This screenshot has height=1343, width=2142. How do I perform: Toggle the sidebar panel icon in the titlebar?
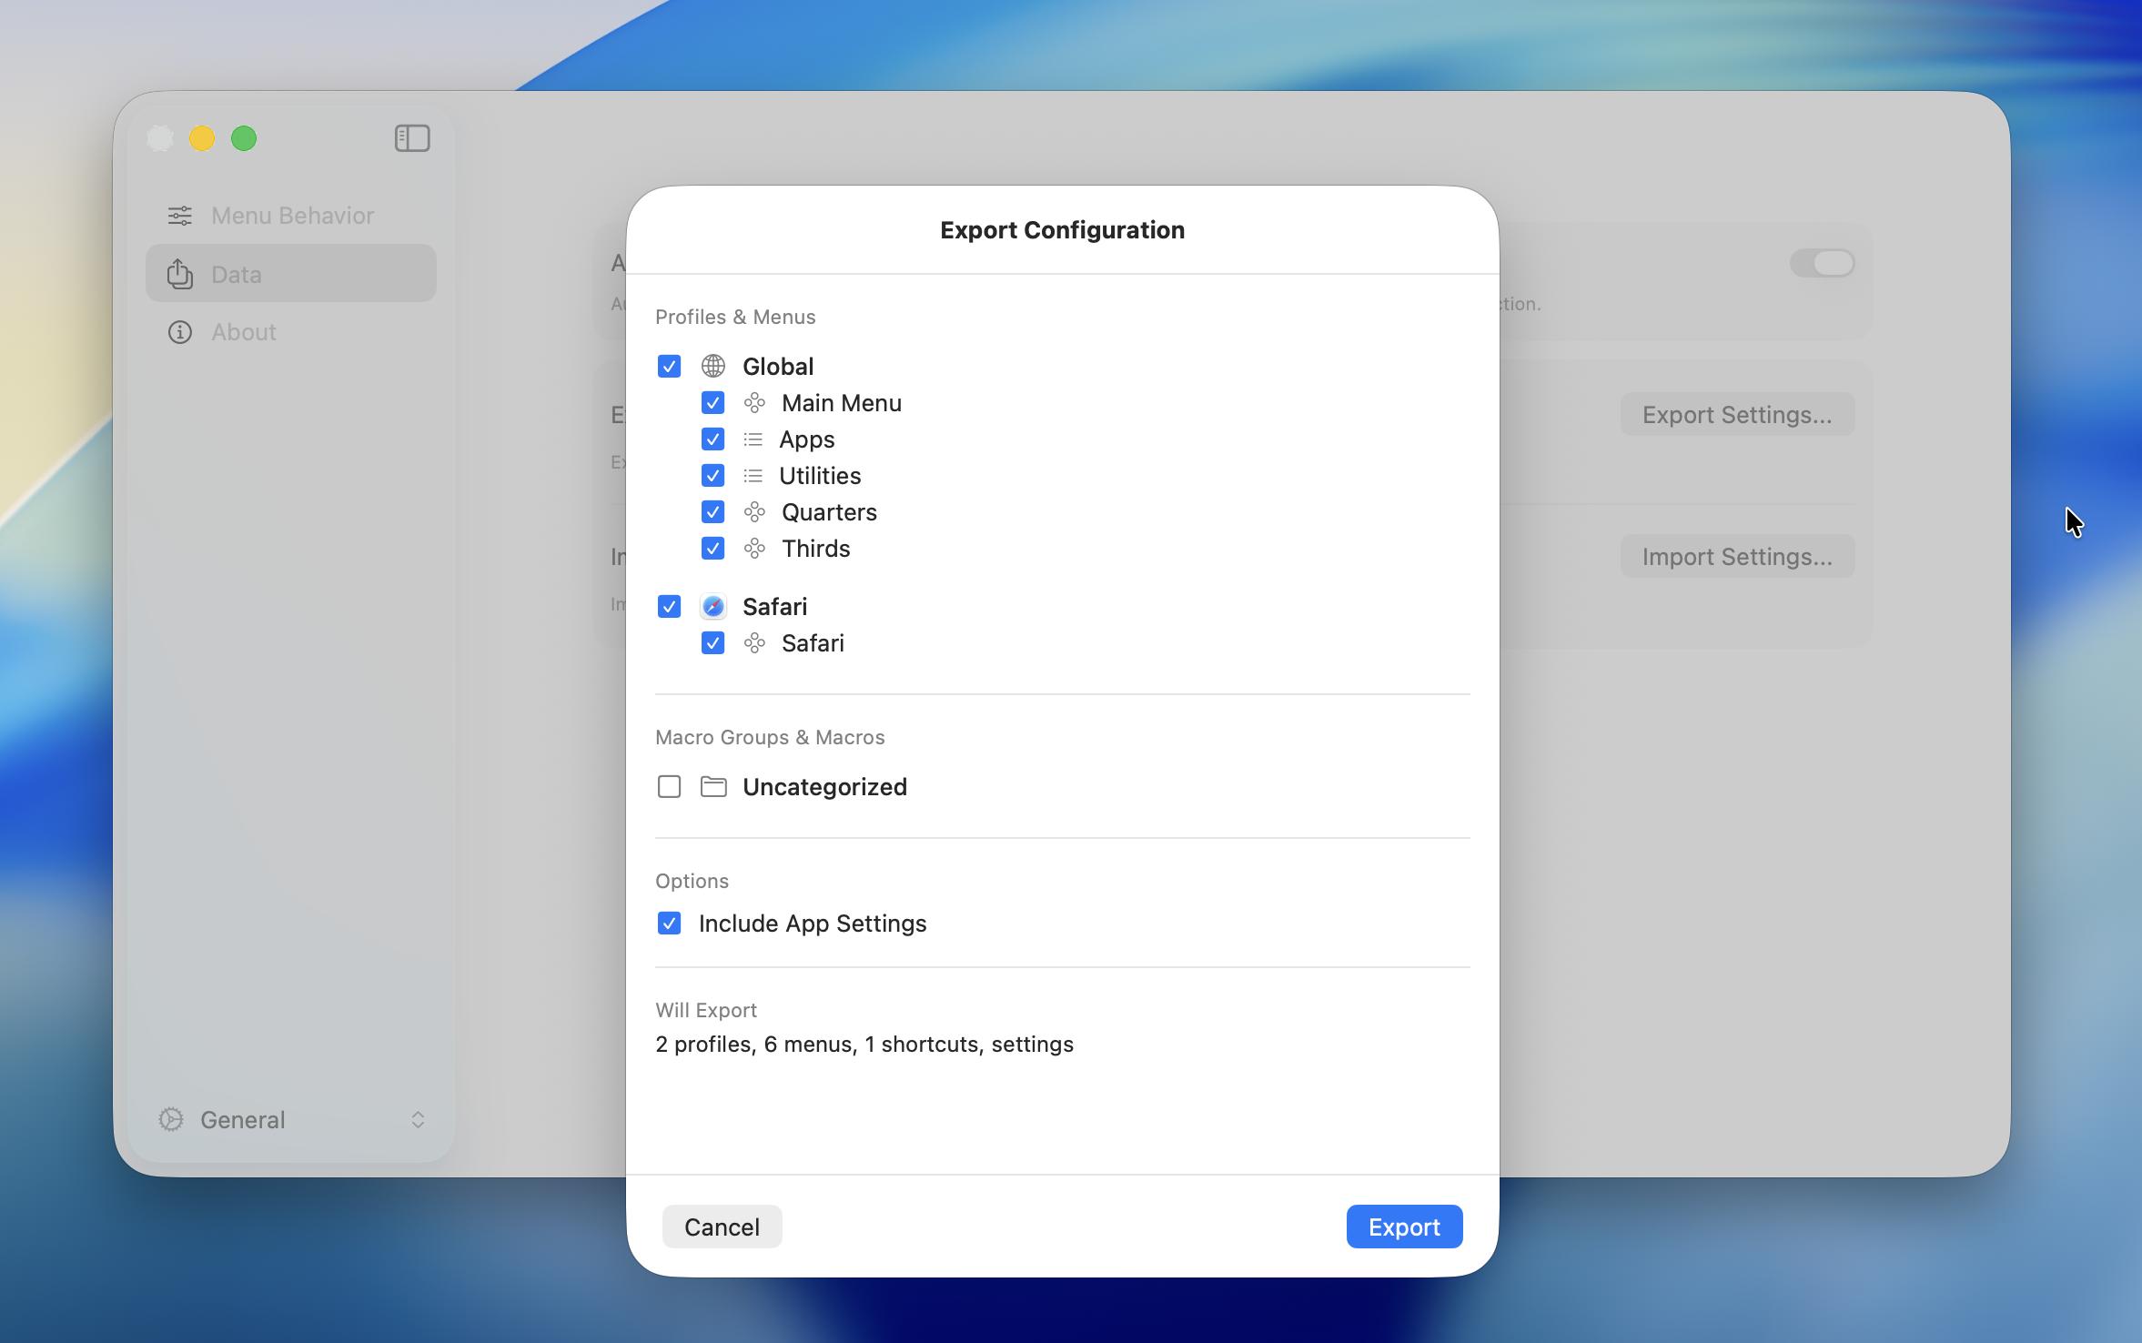tap(412, 138)
